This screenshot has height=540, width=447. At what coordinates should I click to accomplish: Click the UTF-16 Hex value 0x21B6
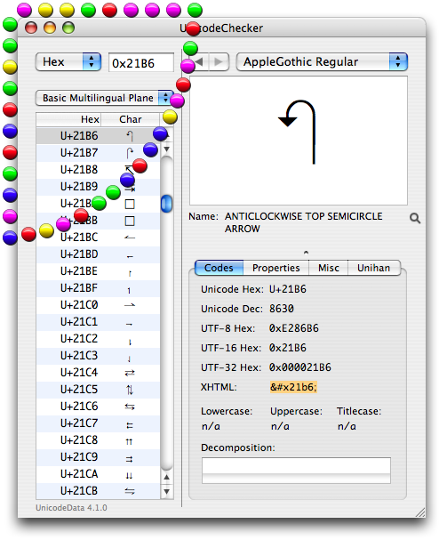[288, 348]
